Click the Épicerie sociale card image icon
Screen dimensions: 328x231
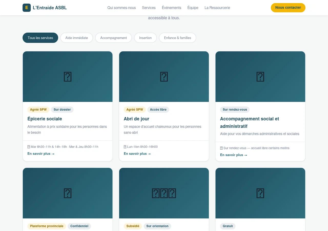[x=68, y=77]
